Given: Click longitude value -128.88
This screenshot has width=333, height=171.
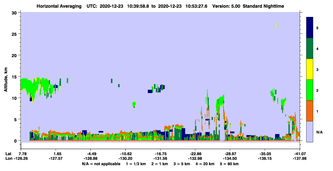Looking at the screenshot, I should [x=91, y=158].
